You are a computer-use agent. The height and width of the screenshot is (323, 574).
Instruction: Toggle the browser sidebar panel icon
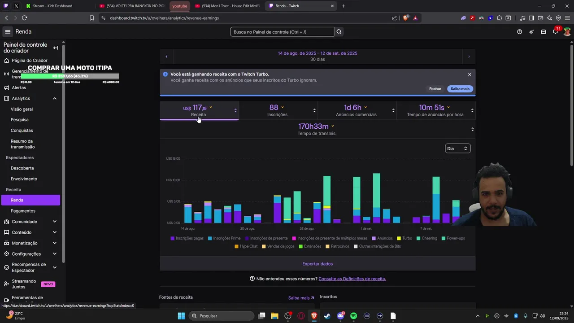pos(531,18)
